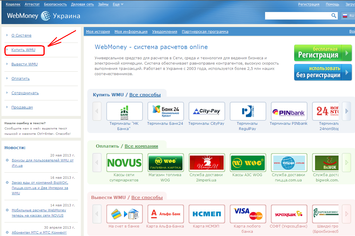Select the BigWOK delivery logo
The image size is (355, 236).
click(x=325, y=163)
